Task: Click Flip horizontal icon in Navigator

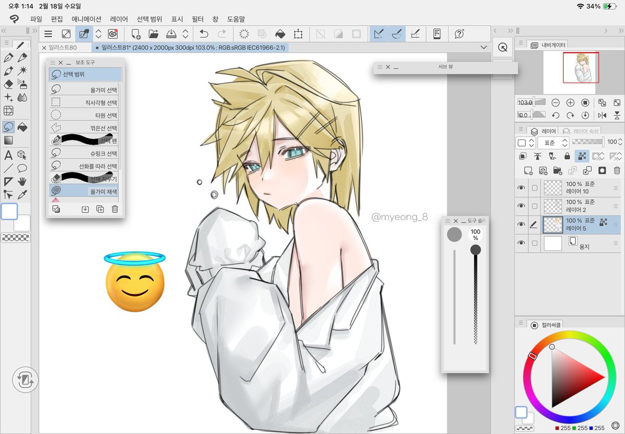Action: (x=602, y=115)
